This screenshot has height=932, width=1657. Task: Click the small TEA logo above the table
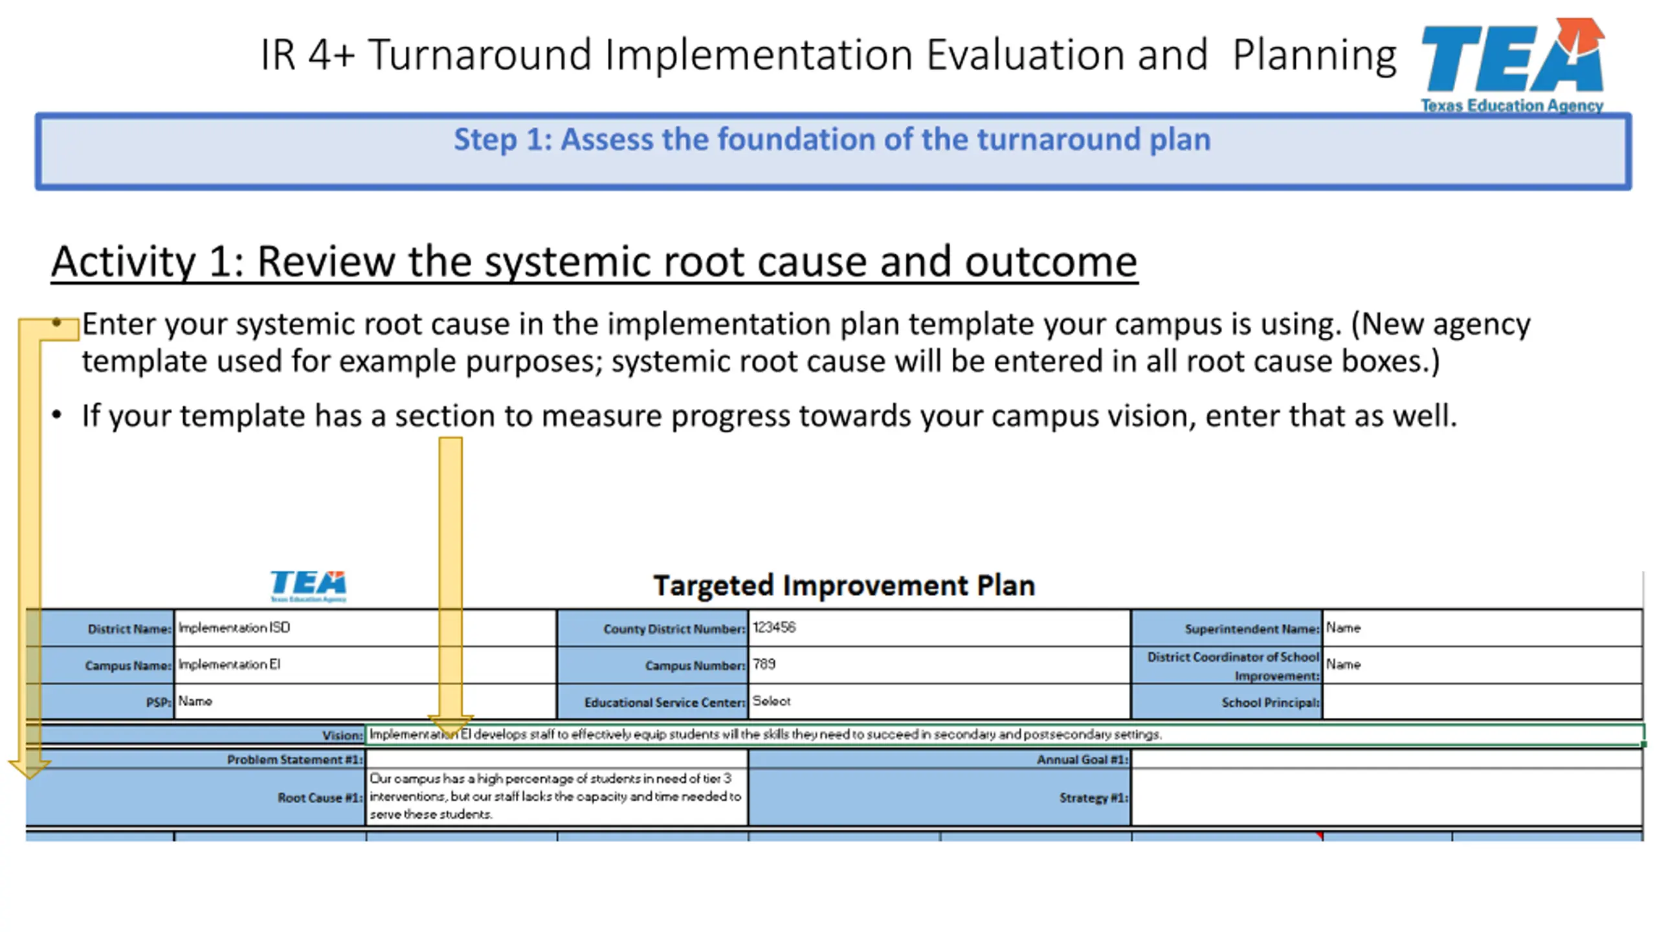pos(308,586)
